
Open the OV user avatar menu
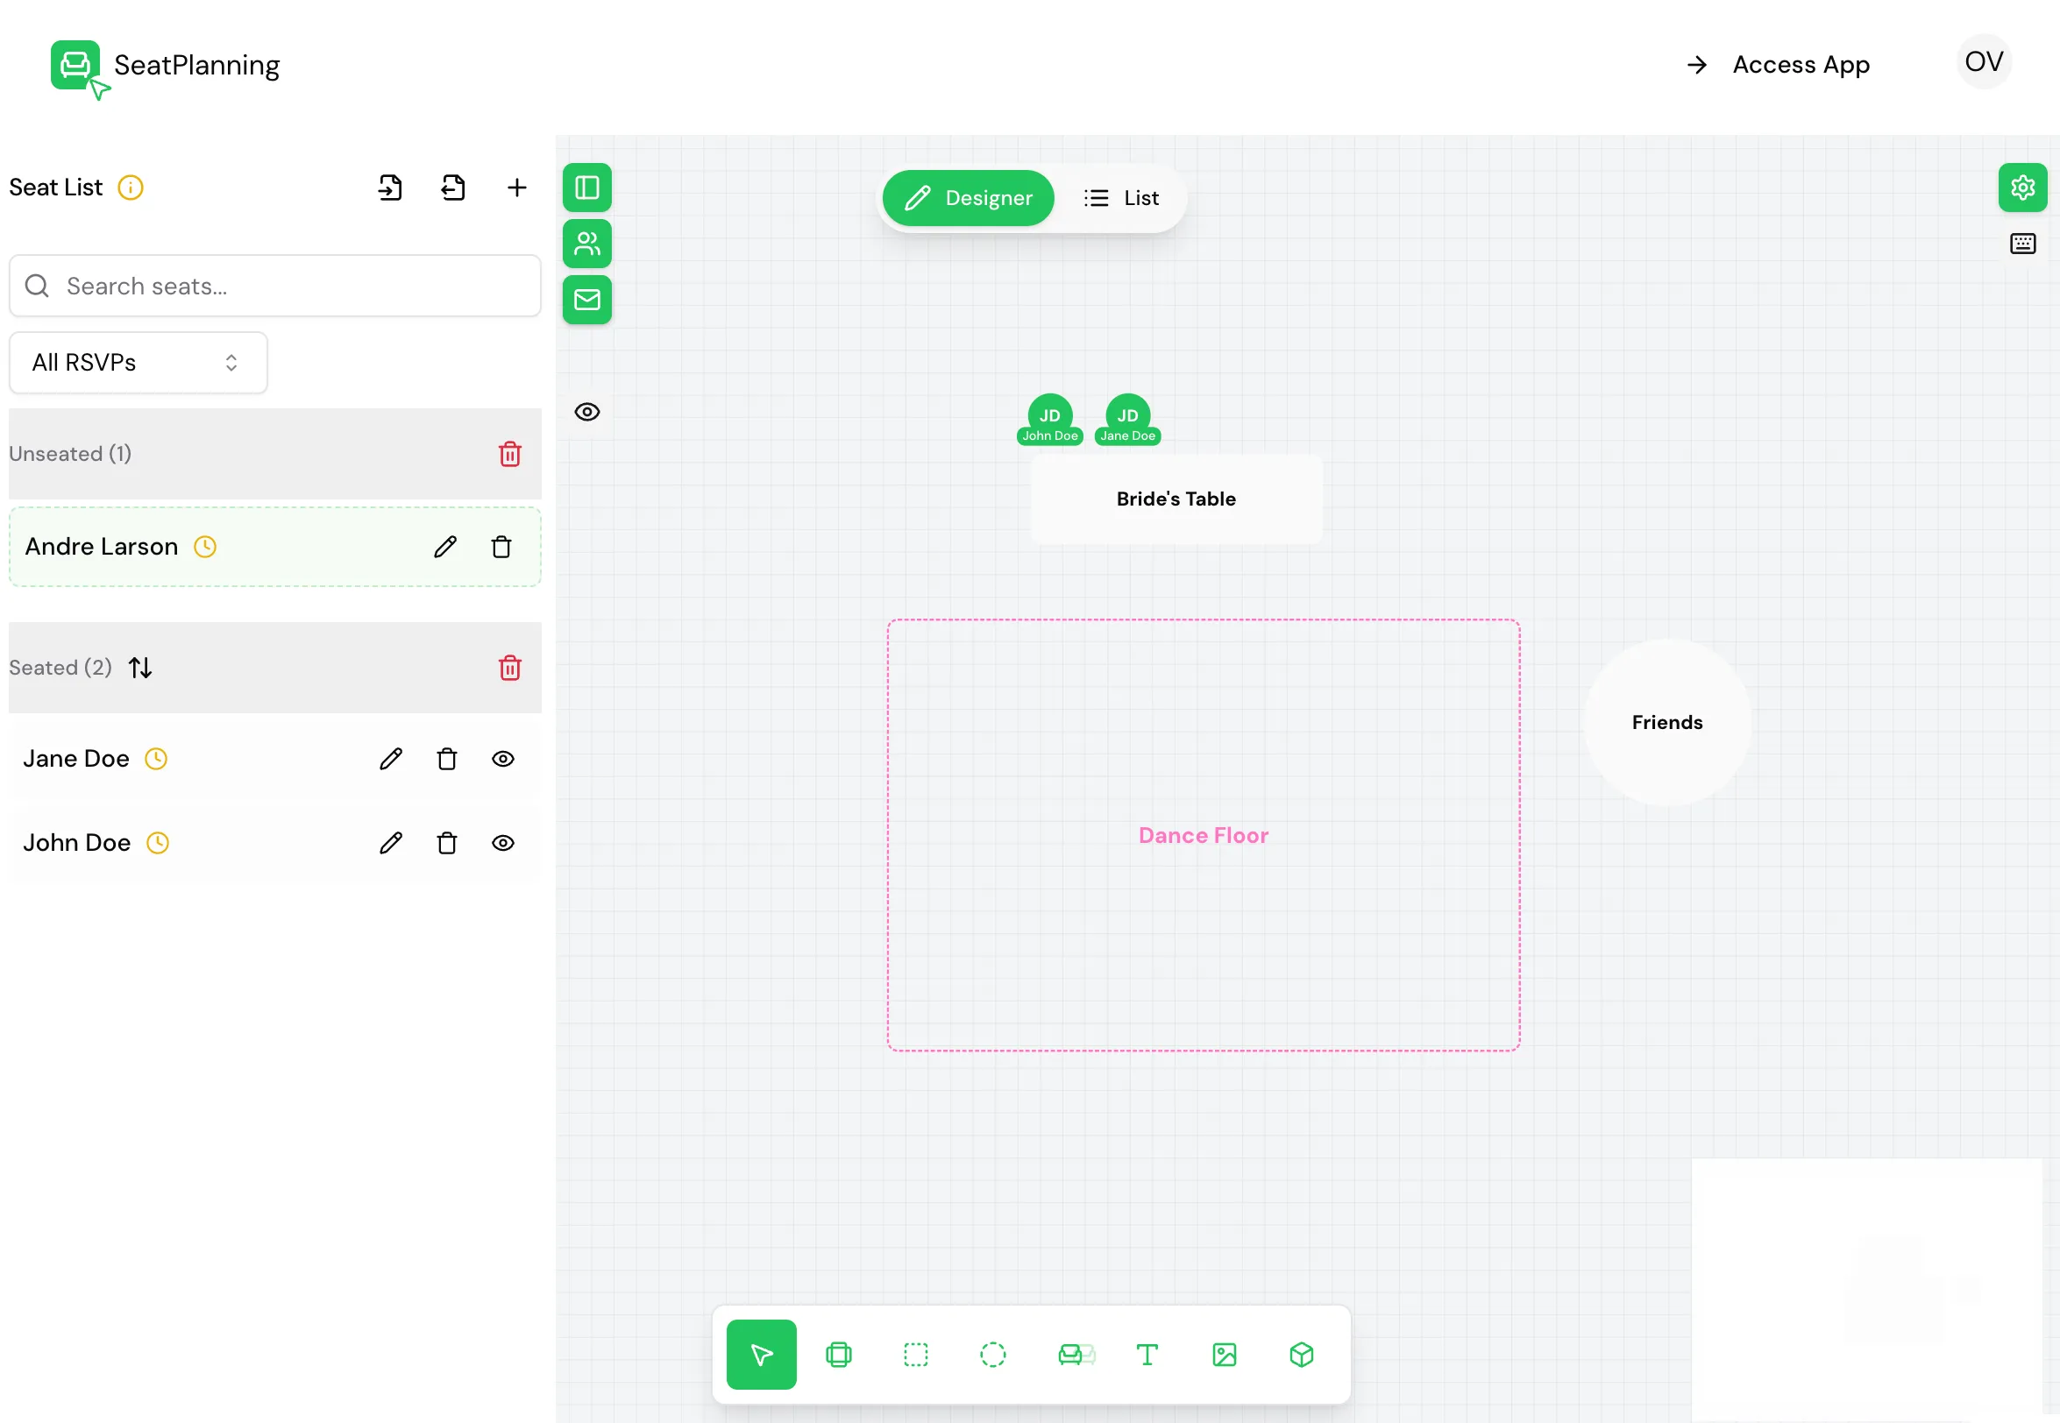pyautogui.click(x=1984, y=61)
